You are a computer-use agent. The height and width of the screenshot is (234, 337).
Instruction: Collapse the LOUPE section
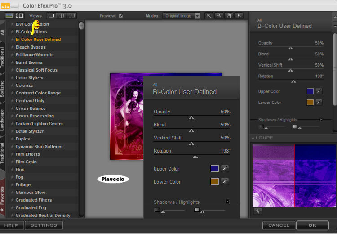pos(253,138)
